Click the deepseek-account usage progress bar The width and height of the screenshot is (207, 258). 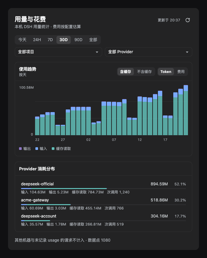(103, 221)
